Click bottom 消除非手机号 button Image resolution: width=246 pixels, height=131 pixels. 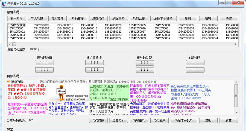[184, 120]
